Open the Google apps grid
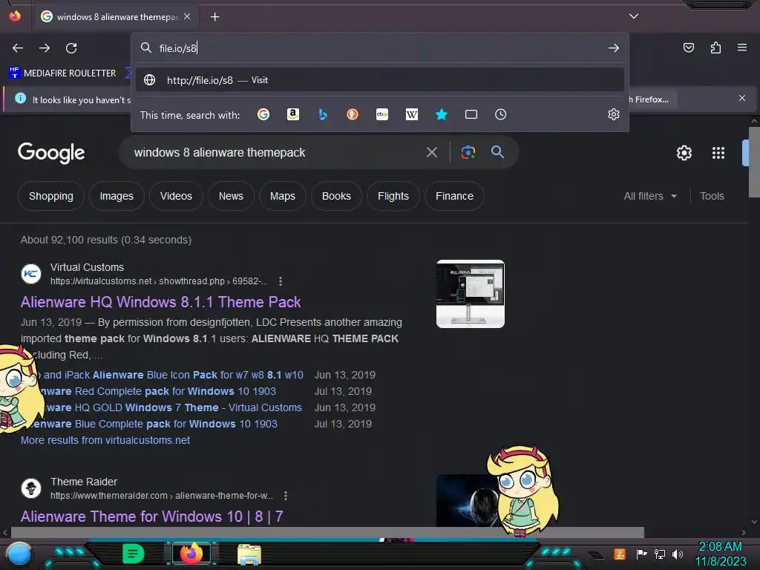 (x=718, y=153)
